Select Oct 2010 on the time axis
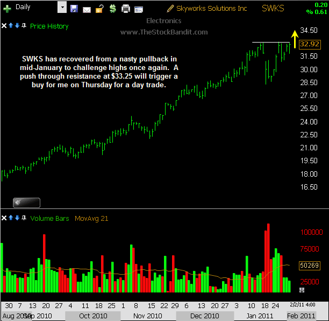The height and width of the screenshot is (321, 329). (92, 316)
